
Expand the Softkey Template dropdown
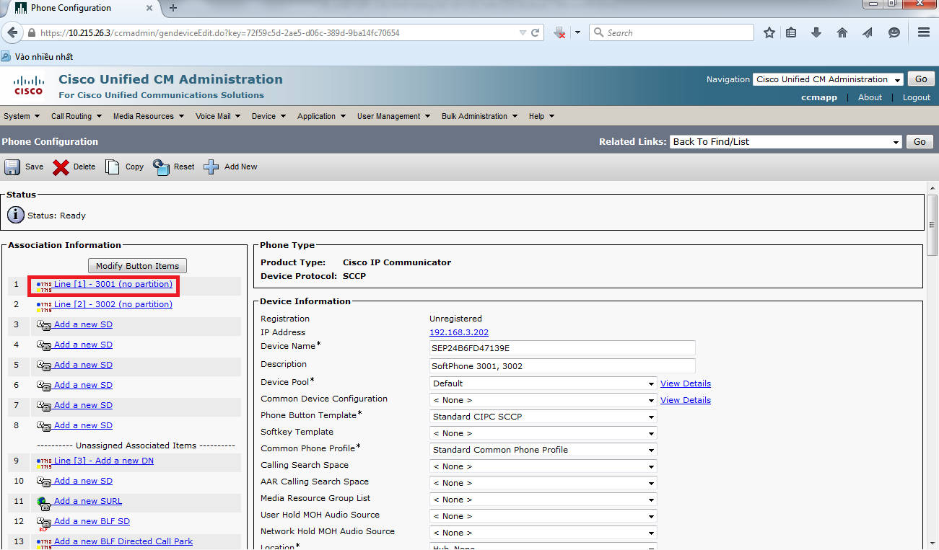[543, 433]
